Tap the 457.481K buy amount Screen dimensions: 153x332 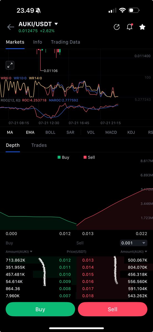[15, 274]
